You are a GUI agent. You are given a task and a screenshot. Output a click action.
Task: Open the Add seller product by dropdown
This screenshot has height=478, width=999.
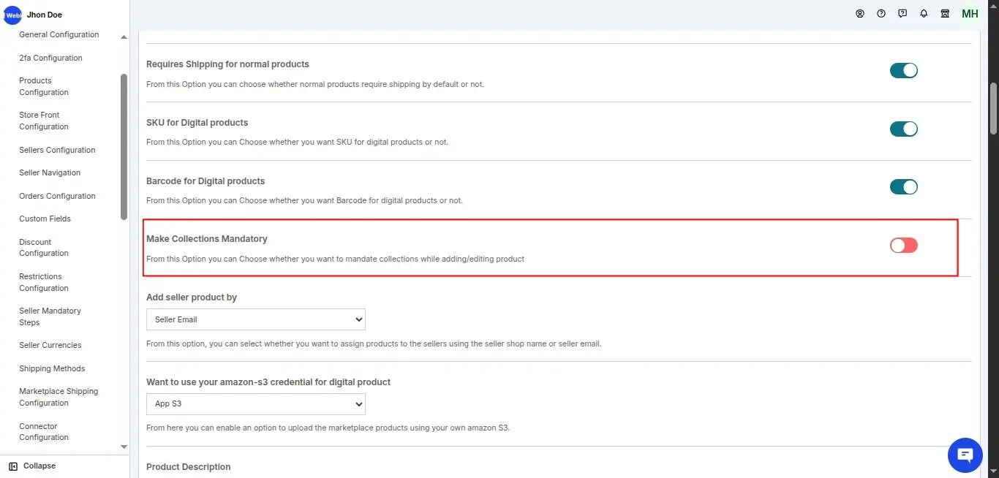[255, 319]
